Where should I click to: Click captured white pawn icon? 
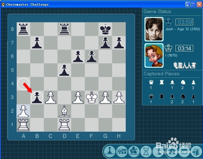193,82
